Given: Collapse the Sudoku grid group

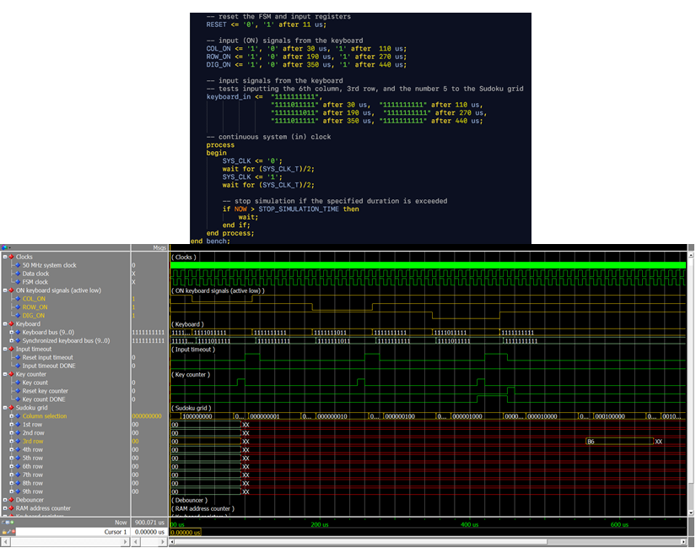Looking at the screenshot, I should point(5,408).
